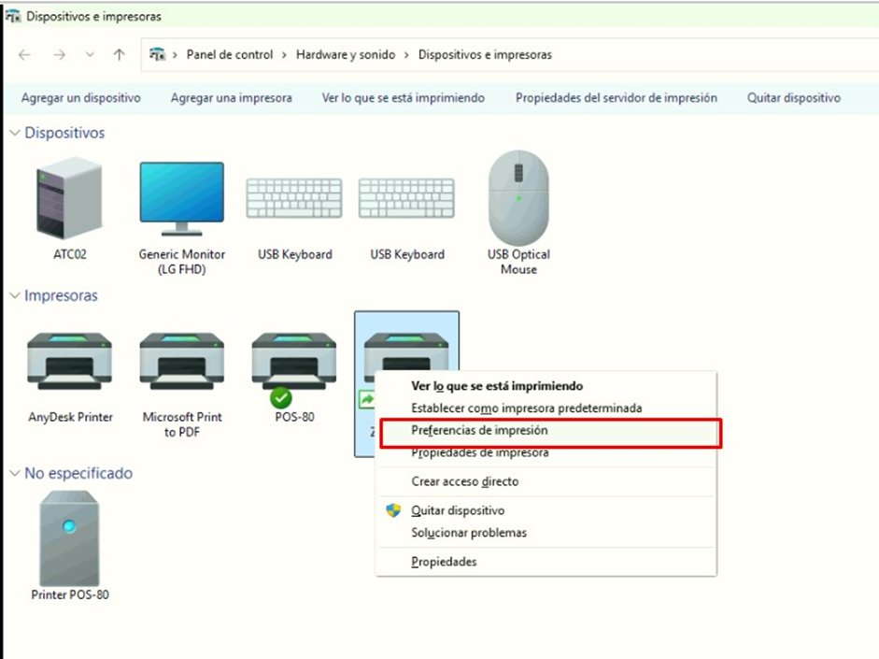Screen dimensions: 879x659
Task: Click Hardware y sonido in the address bar
Action: coord(346,55)
